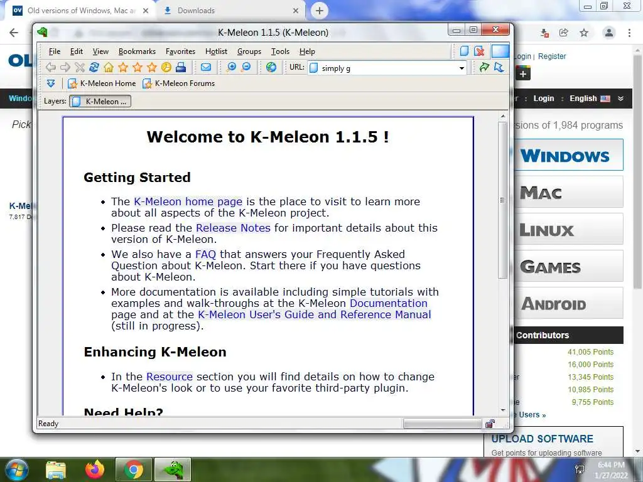Open the View menu
643x482 pixels.
point(100,51)
